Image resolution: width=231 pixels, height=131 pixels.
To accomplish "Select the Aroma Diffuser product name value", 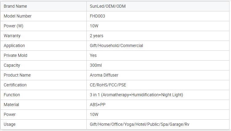I will pos(104,75).
